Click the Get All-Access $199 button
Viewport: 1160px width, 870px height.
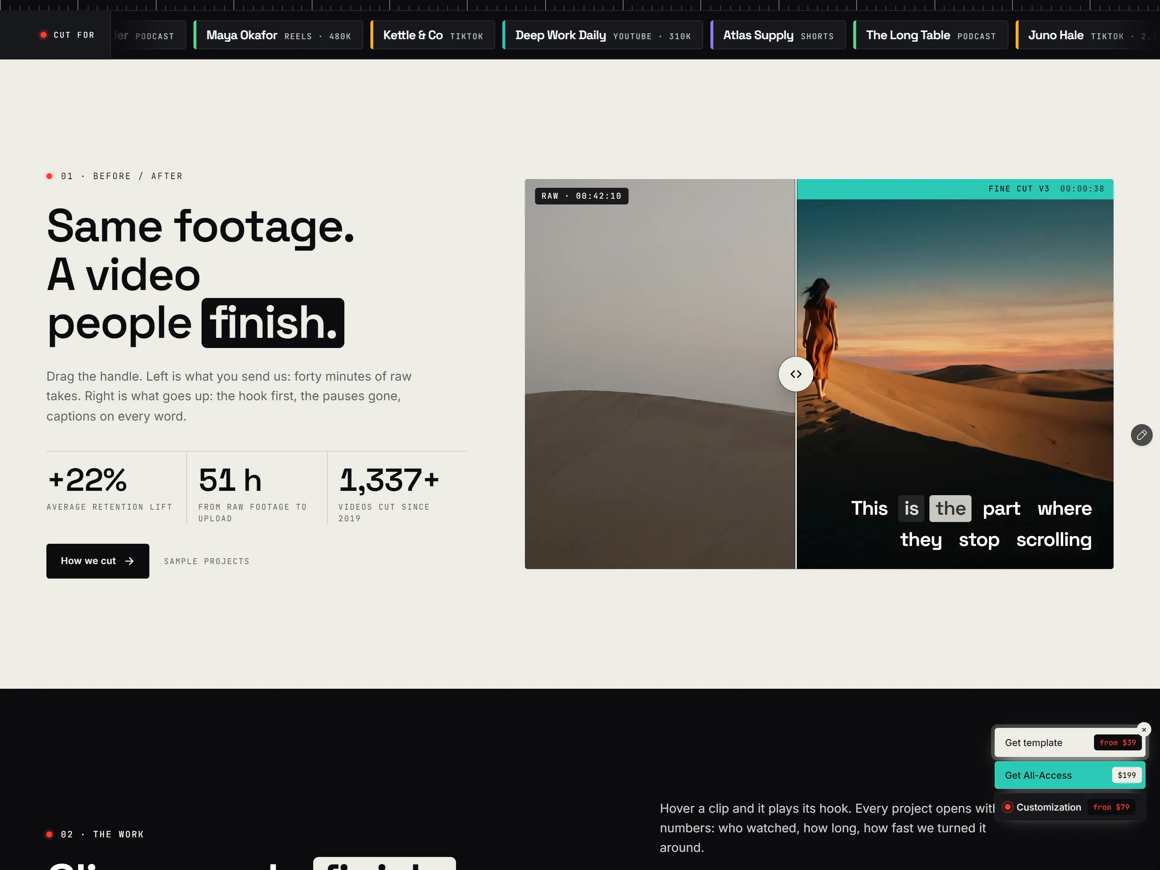tap(1069, 775)
